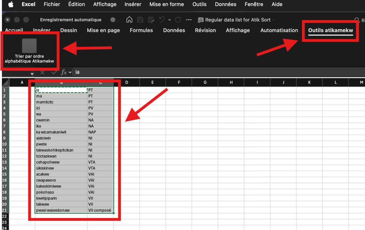
Task: Open the more options ellipsis
Action: [189, 20]
